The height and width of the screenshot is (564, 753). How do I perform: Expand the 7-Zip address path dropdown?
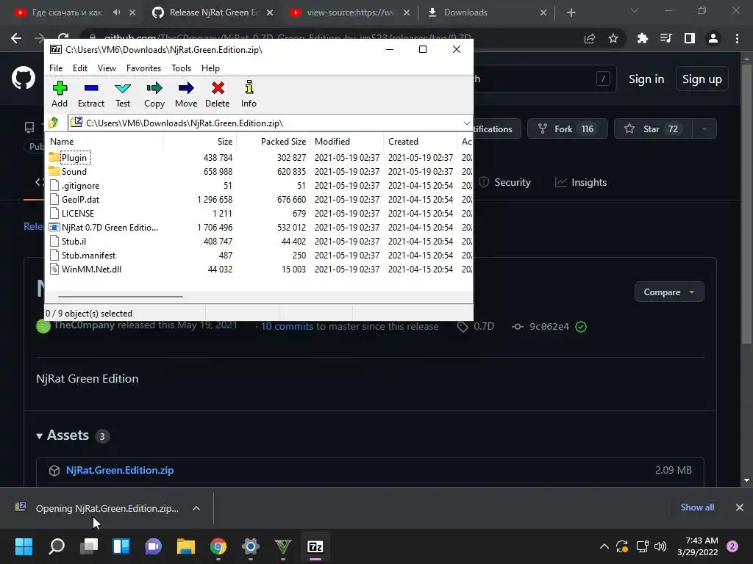tap(466, 123)
